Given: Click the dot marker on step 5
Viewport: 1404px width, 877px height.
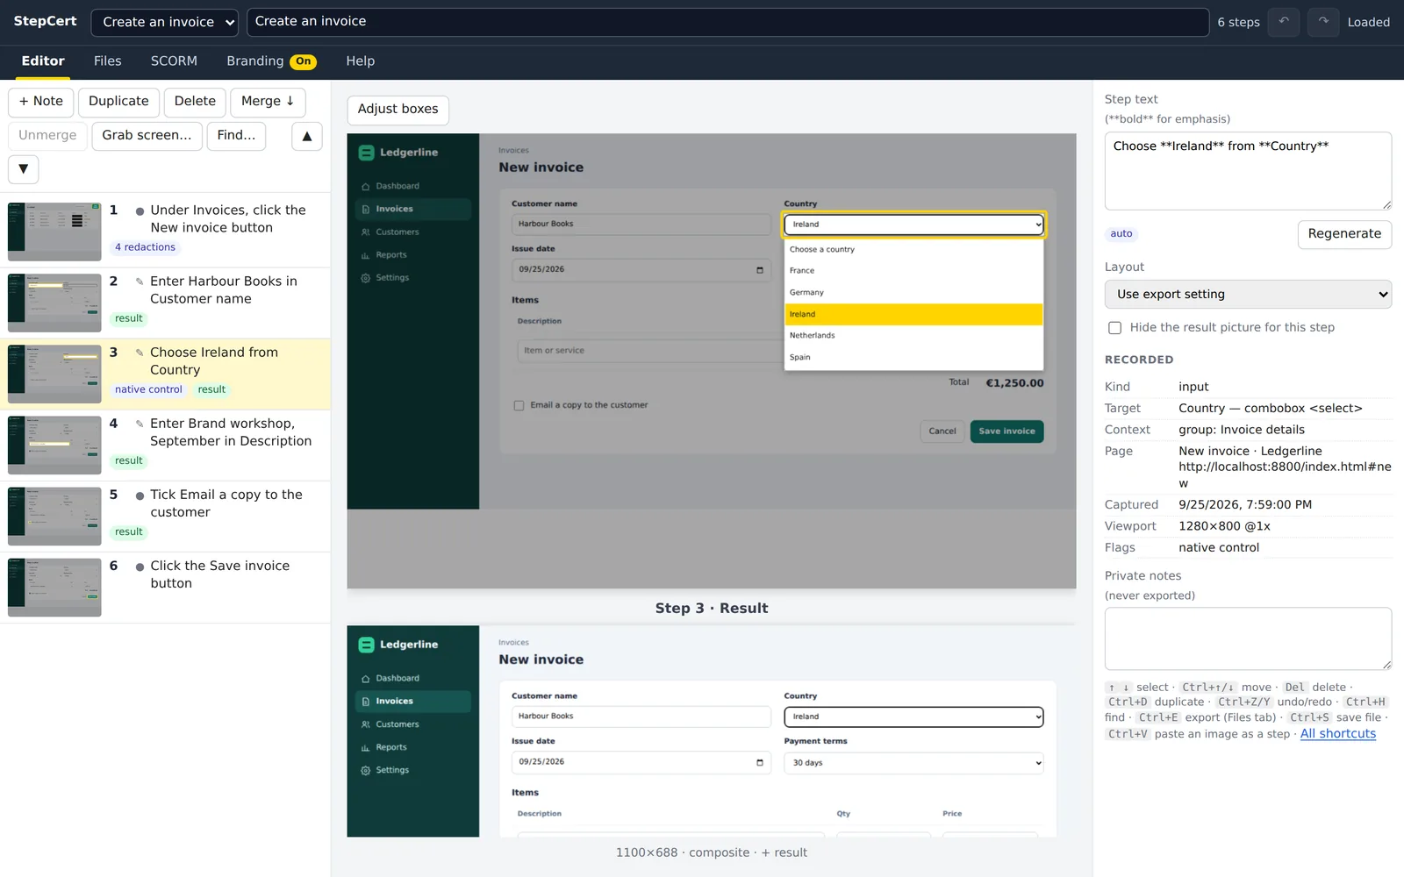Looking at the screenshot, I should point(140,496).
